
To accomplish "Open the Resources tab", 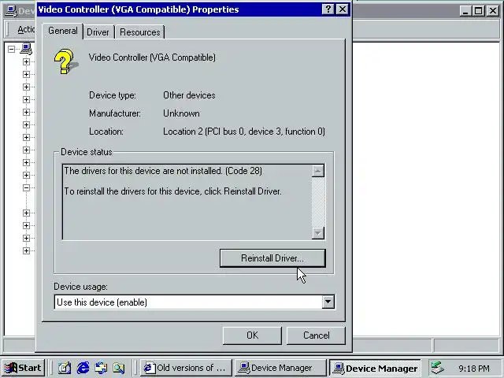I will pos(140,32).
